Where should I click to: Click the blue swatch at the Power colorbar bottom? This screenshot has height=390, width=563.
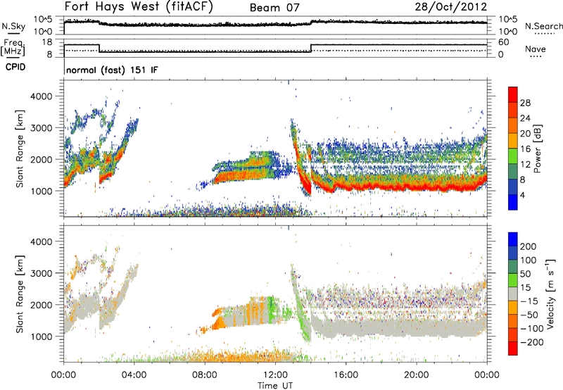(513, 202)
